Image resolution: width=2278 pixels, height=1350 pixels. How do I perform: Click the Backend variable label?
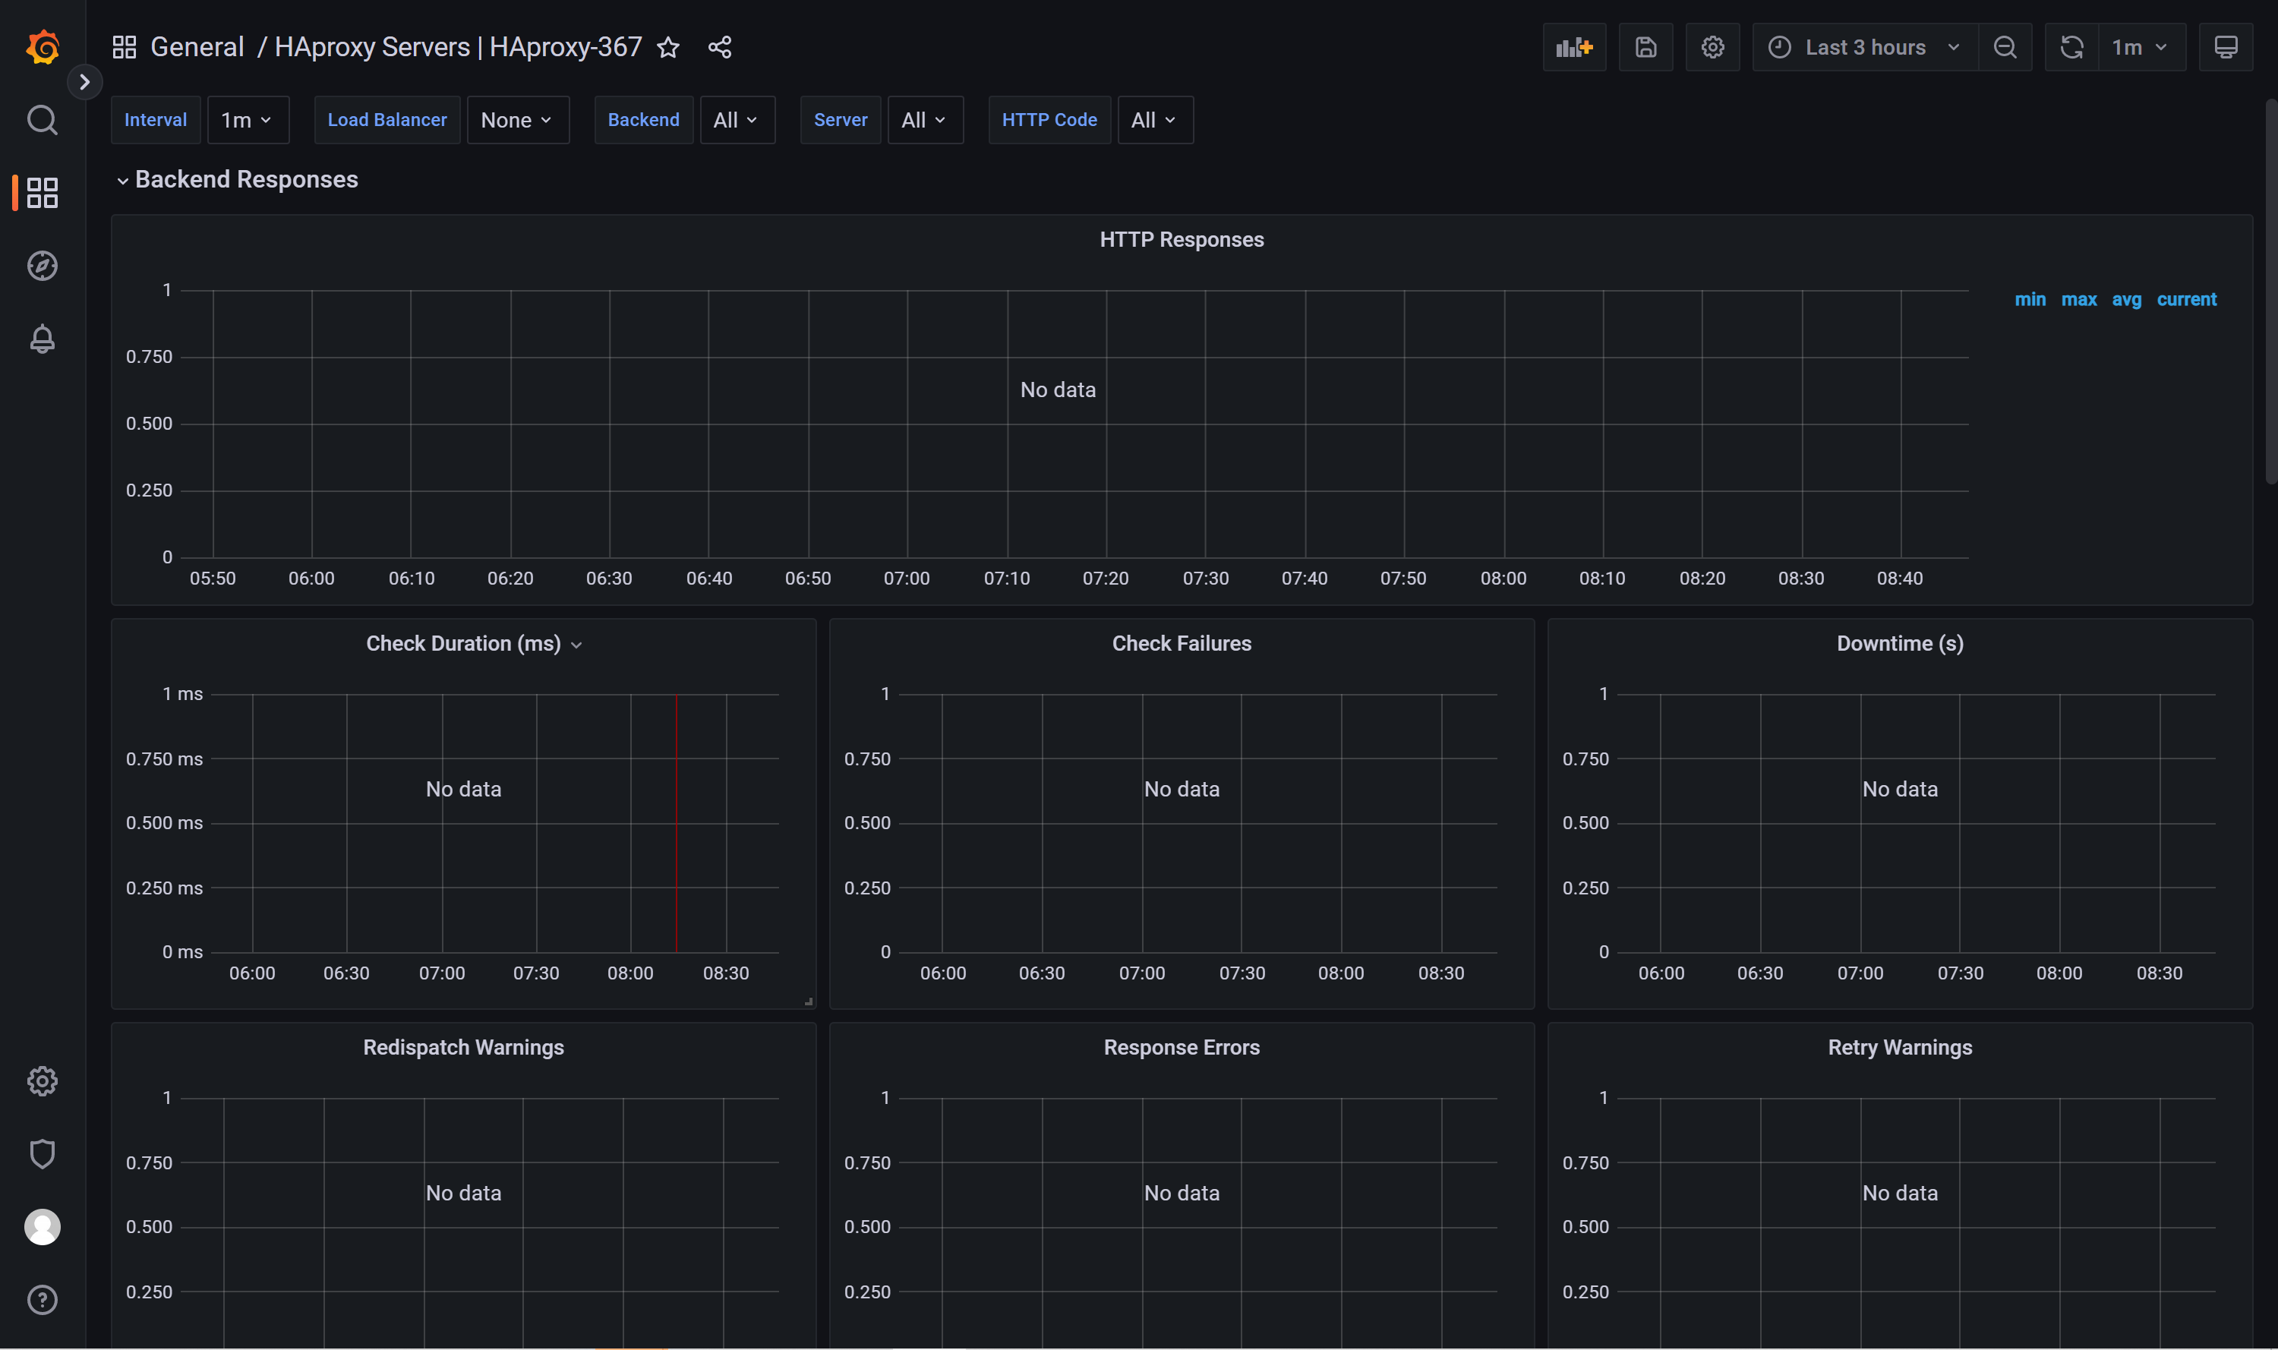click(x=643, y=120)
